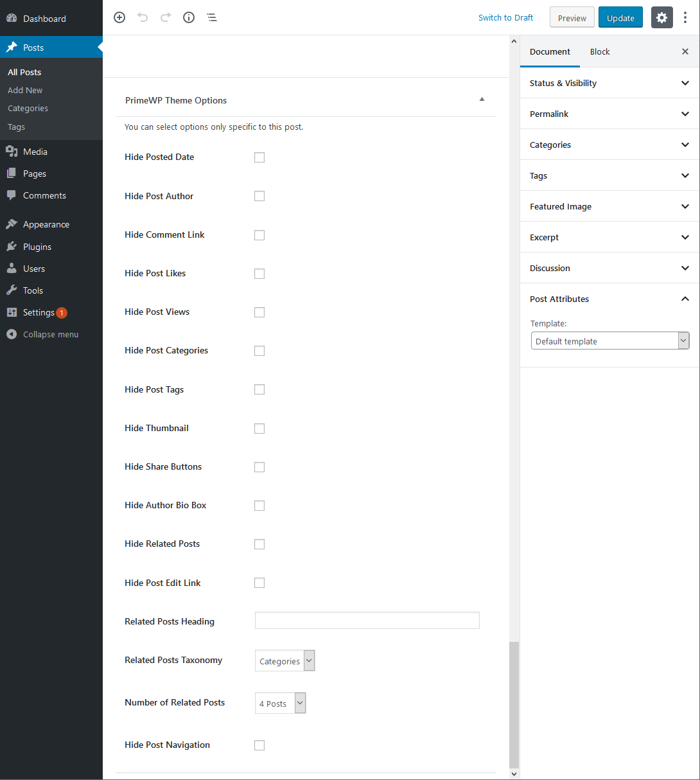Screen dimensions: 700x780
Task: Tick Hide Post Likes checkbox
Action: [259, 274]
